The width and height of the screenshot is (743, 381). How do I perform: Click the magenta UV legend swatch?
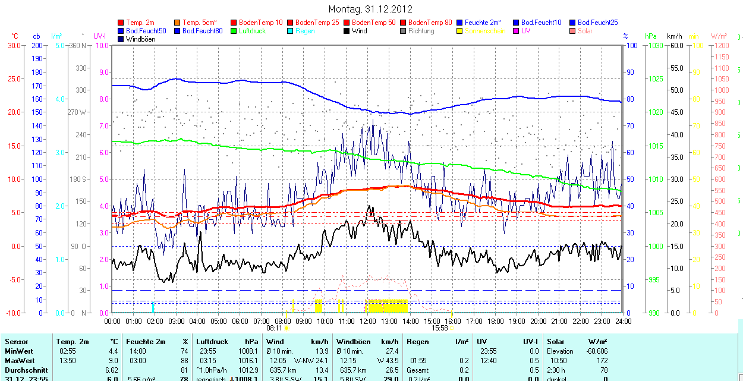tap(517, 31)
